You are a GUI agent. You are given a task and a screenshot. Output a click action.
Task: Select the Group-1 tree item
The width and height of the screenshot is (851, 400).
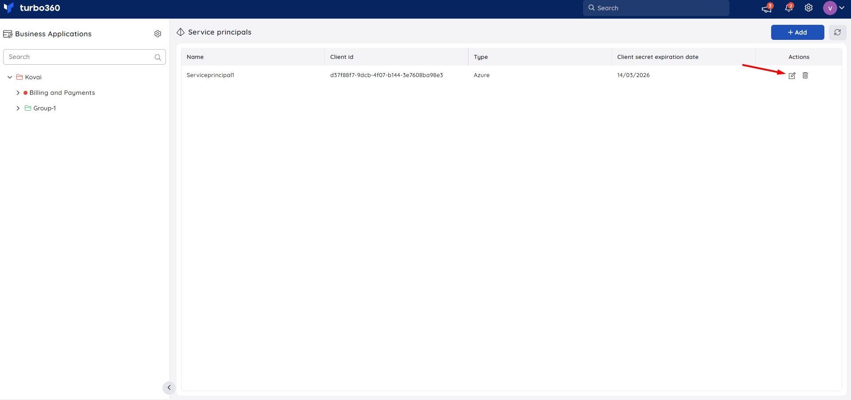tap(44, 108)
